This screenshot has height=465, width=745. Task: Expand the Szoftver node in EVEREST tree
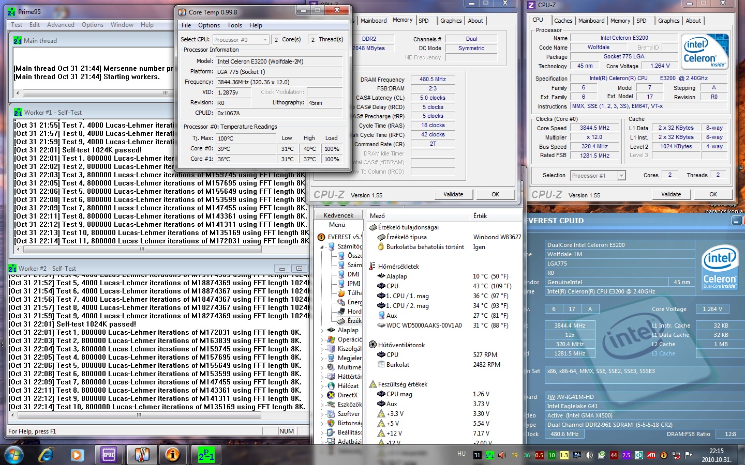(x=322, y=414)
